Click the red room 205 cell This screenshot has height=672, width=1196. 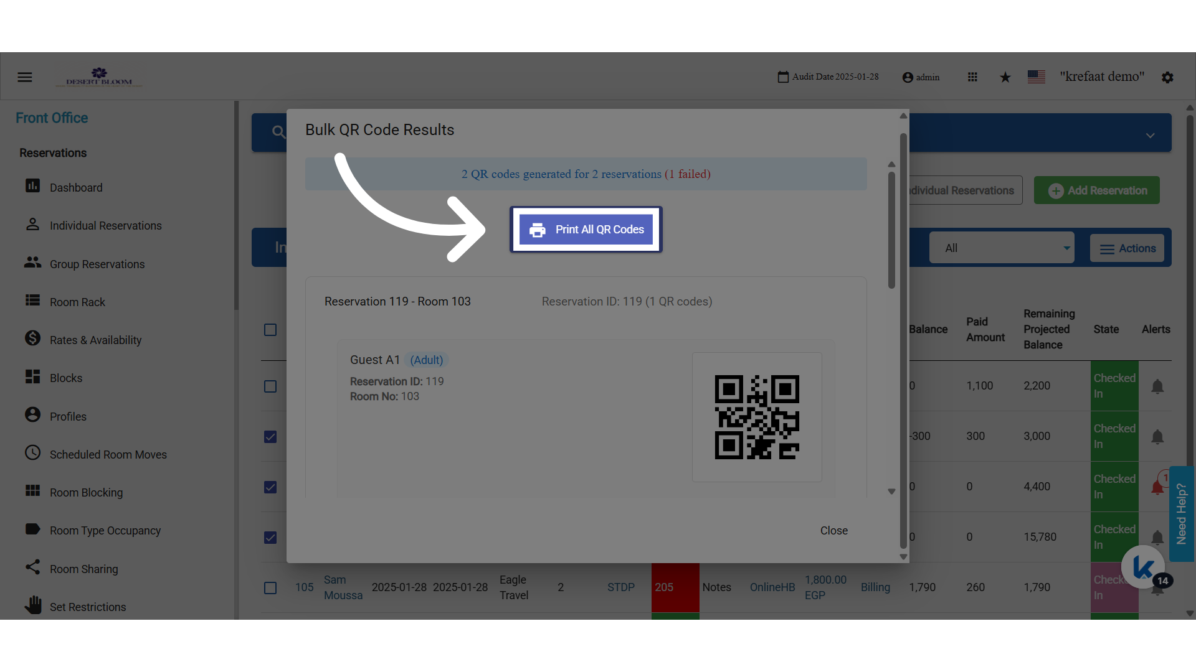coord(675,587)
